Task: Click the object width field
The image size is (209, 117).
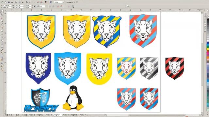Action: tap(19, 6)
